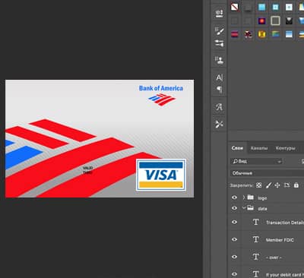Viewport: 304px width, 278px height.
Task: Click the lock image pixels brush icon
Action: click(268, 185)
